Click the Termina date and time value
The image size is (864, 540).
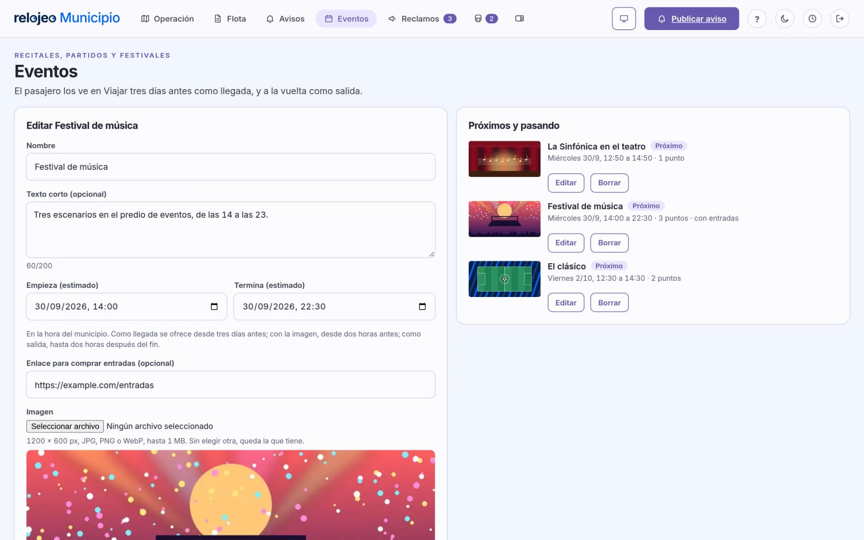click(284, 306)
